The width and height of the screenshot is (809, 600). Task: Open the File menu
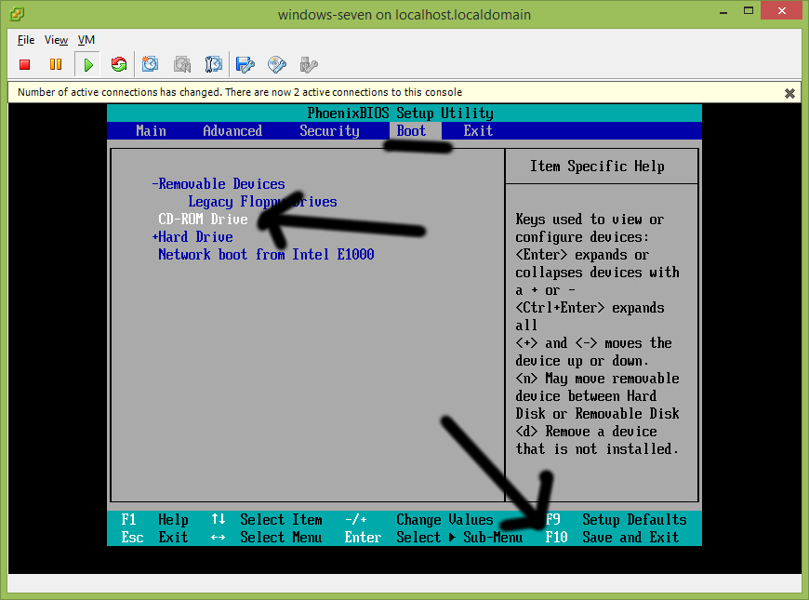tap(26, 40)
